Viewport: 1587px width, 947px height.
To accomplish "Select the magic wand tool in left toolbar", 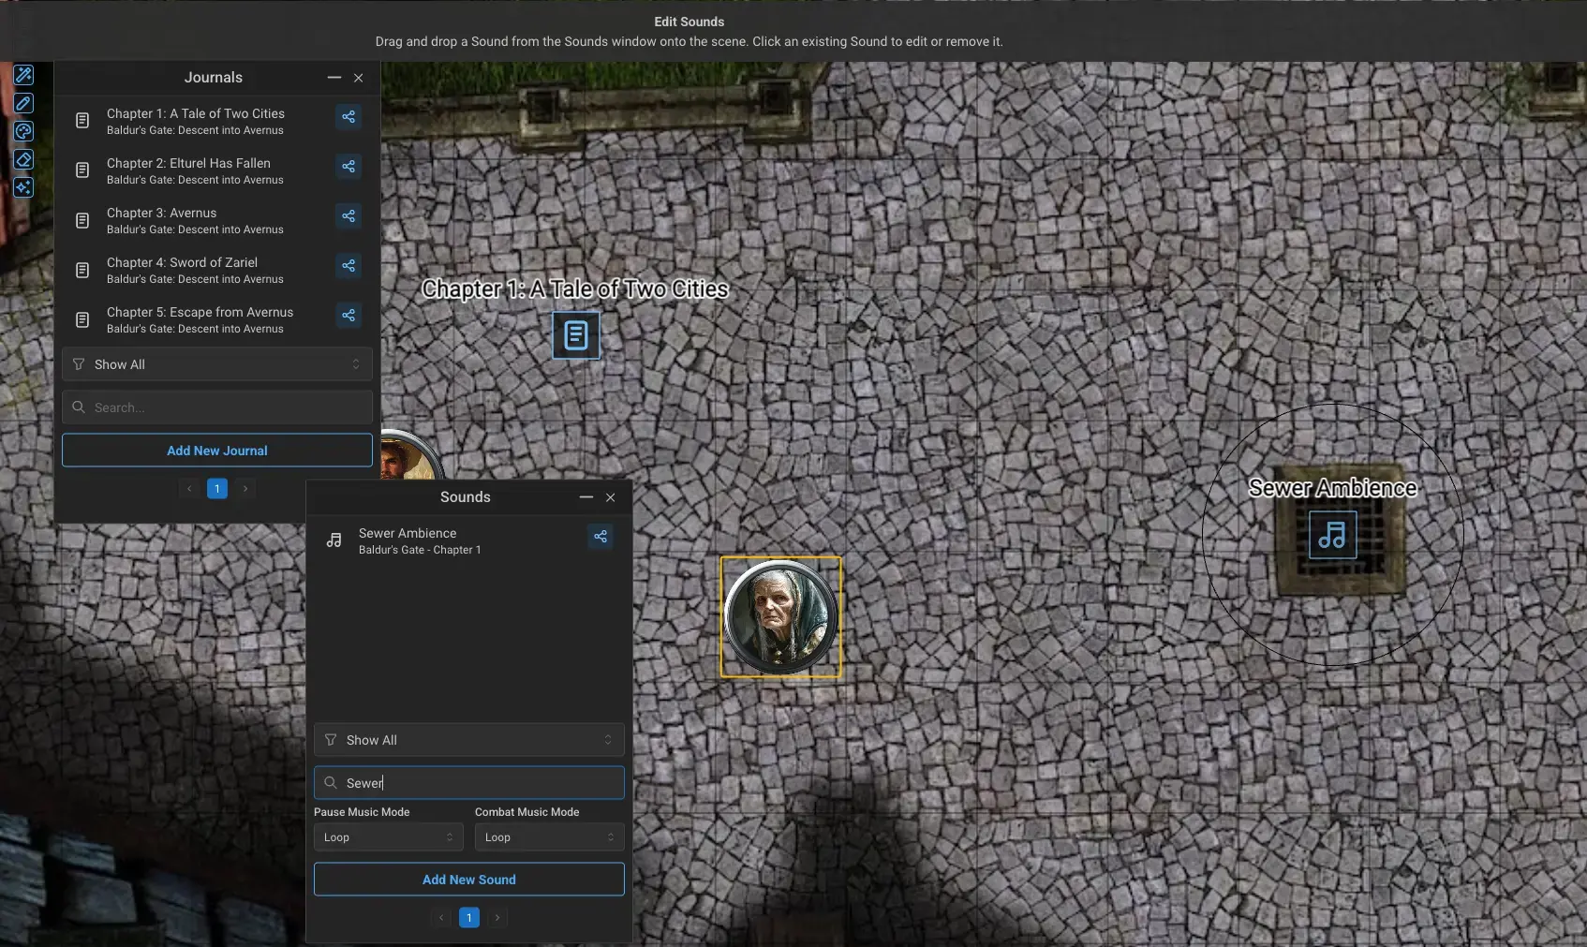I will point(23,75).
